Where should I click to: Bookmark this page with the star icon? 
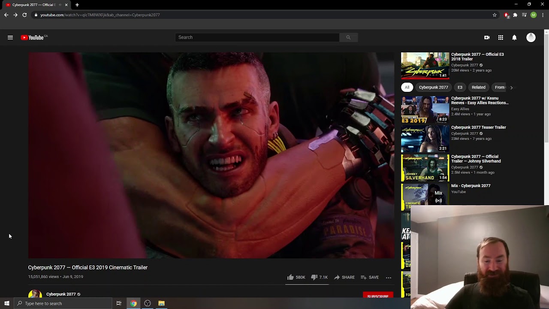495,15
